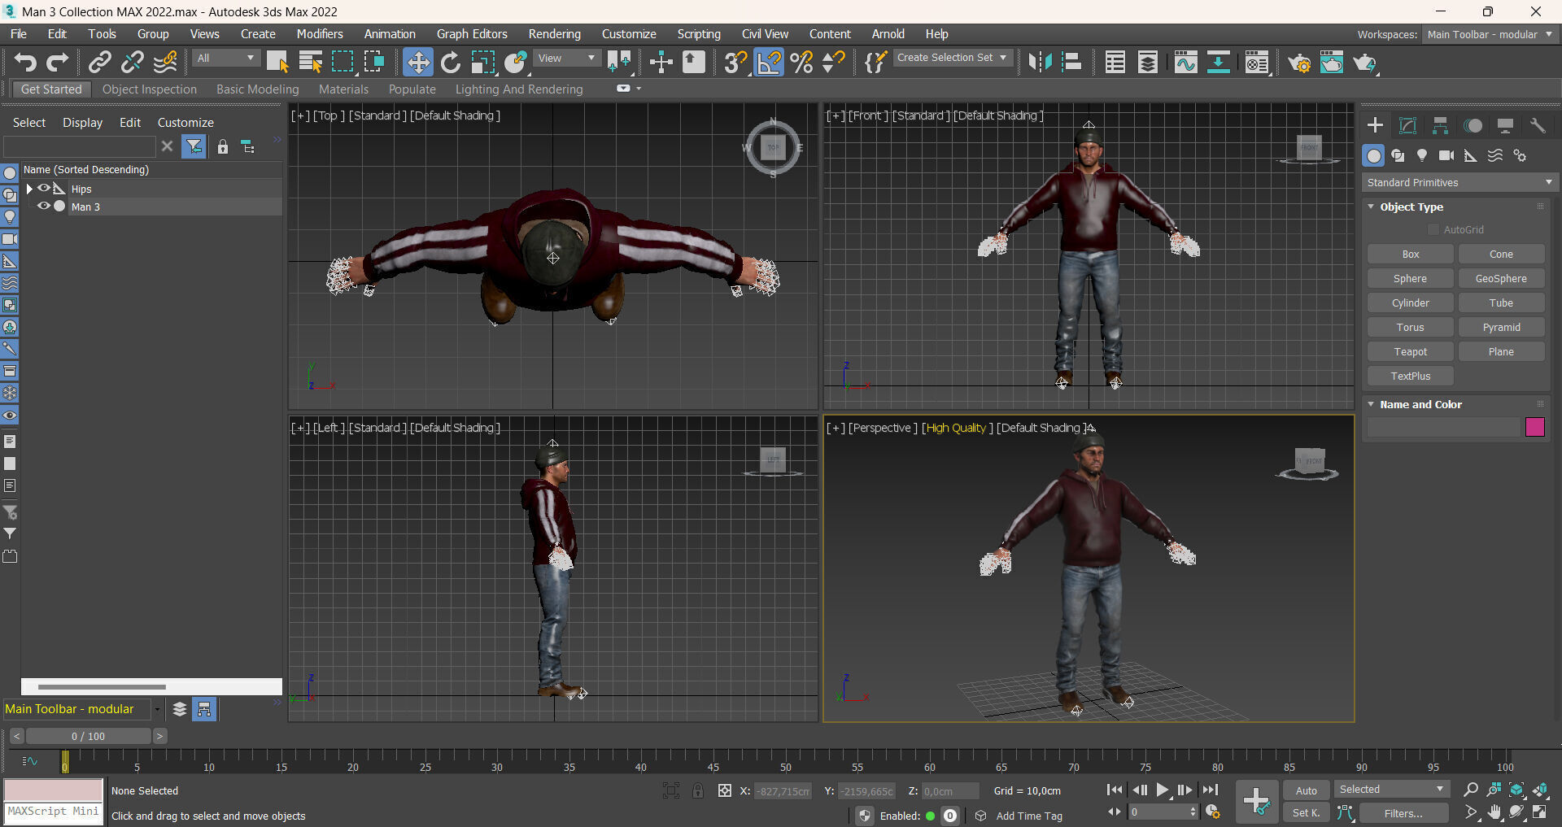
Task: Toggle visibility eye for Man 3
Action: click(44, 206)
